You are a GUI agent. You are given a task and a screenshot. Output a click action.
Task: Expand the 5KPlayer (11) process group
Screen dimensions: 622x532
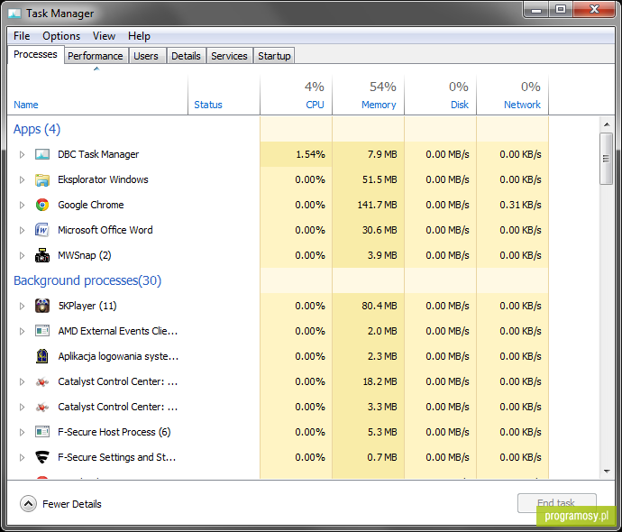point(23,306)
